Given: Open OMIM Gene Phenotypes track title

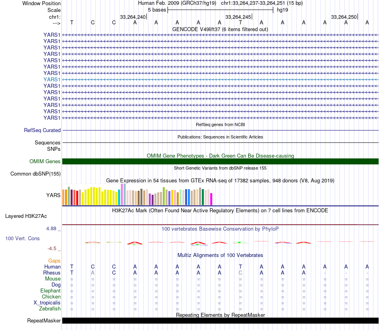Looking at the screenshot, I should click(220, 156).
